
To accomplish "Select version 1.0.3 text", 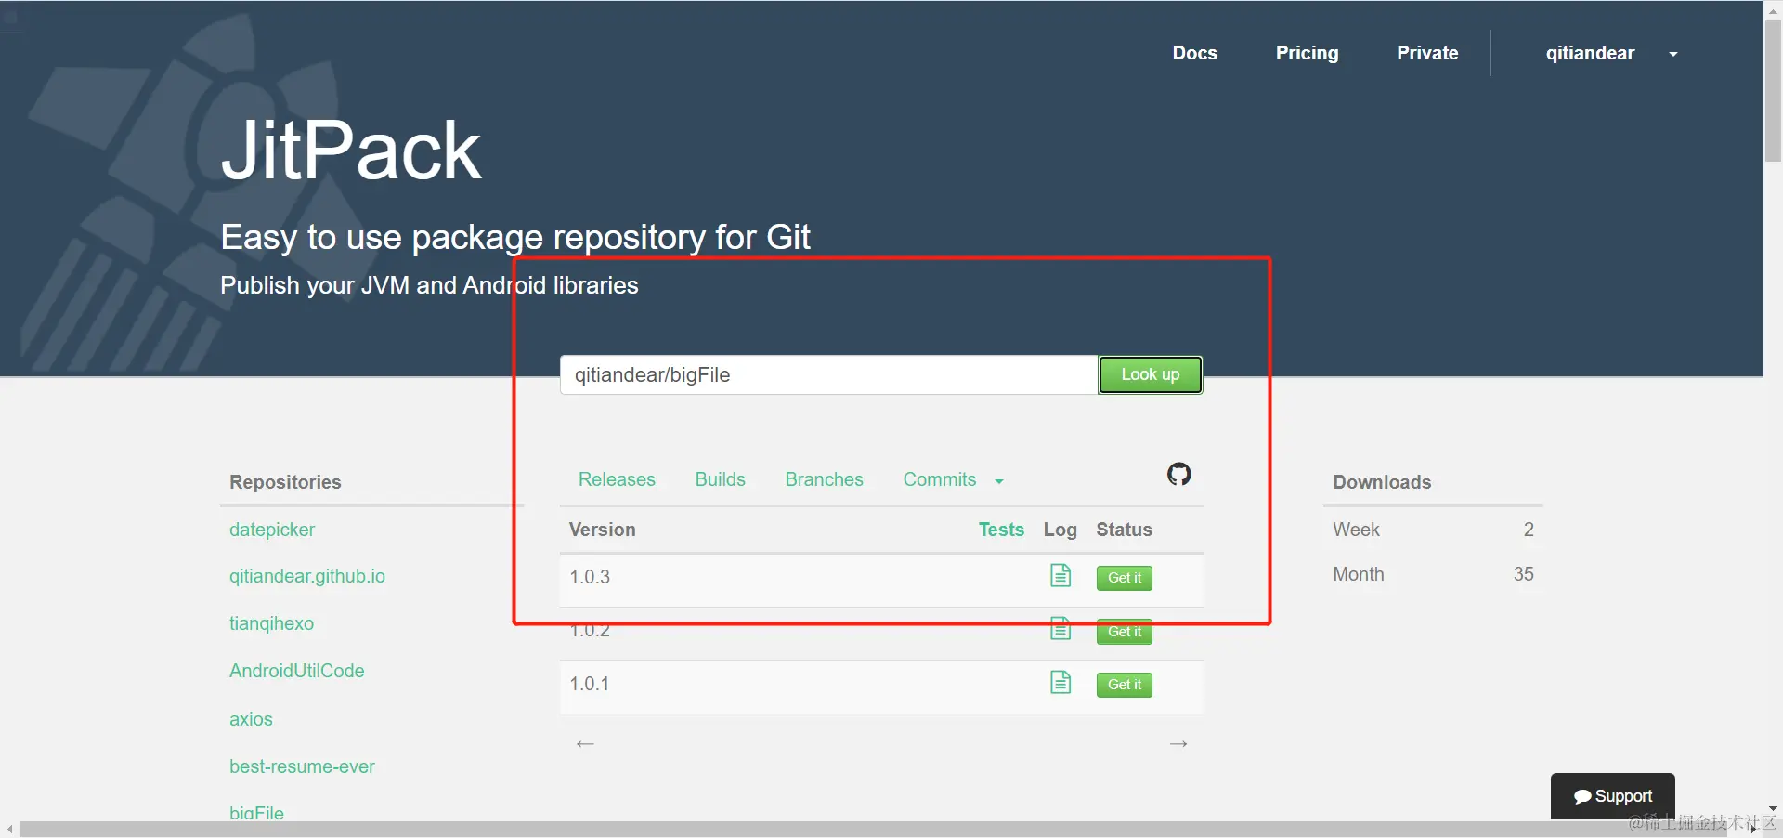I will [590, 577].
